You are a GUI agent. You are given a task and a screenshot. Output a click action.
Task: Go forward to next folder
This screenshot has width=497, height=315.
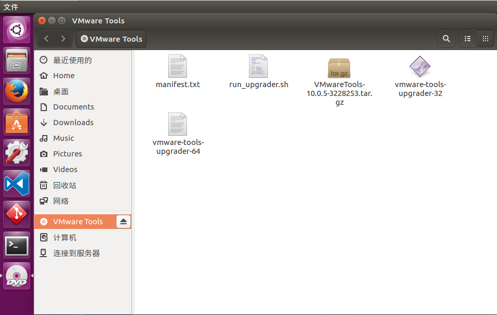pos(63,39)
